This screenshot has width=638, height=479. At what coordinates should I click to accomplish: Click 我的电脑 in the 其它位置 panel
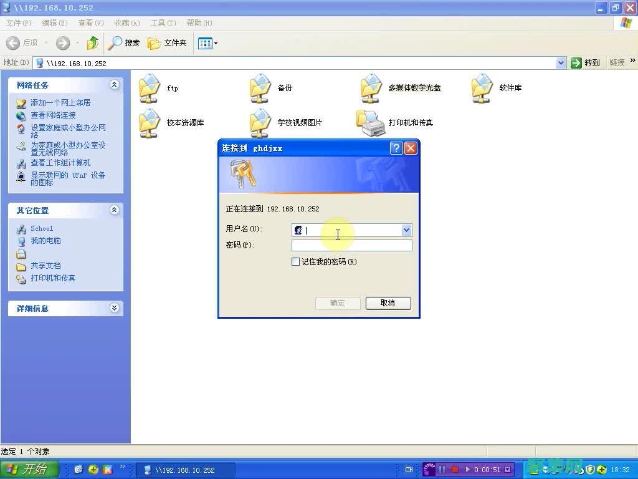[x=45, y=241]
